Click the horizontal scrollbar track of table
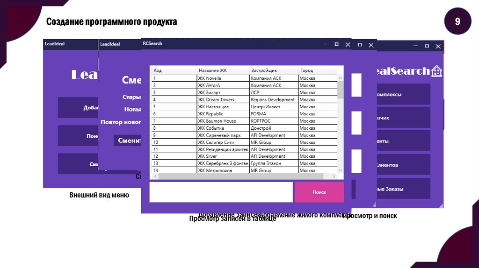The width and height of the screenshot is (479, 268). pos(241,176)
